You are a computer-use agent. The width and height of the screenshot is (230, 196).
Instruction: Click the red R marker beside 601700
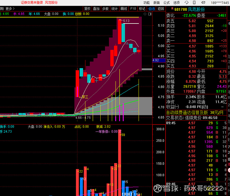tap(172, 9)
